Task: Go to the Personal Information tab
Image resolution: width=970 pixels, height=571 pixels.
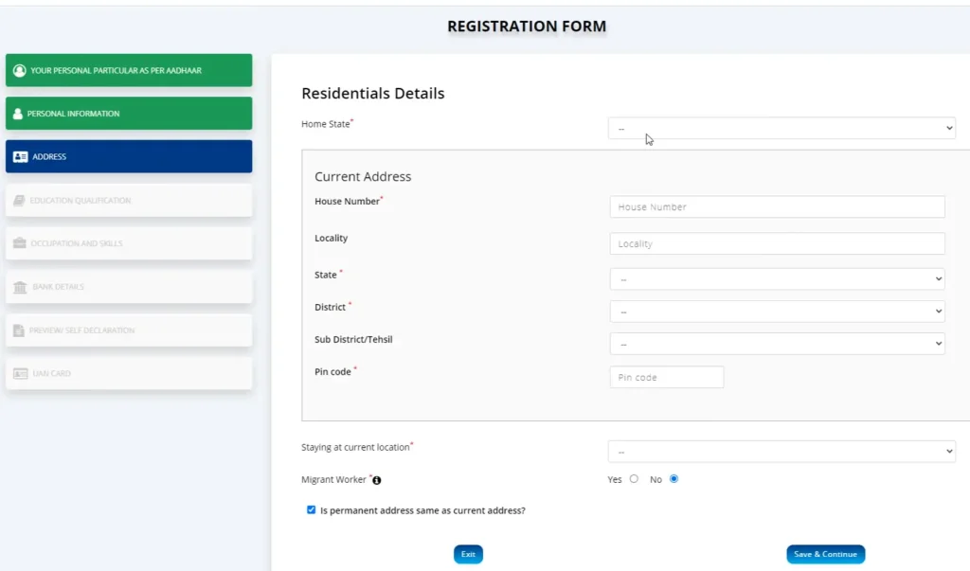Action: (129, 114)
